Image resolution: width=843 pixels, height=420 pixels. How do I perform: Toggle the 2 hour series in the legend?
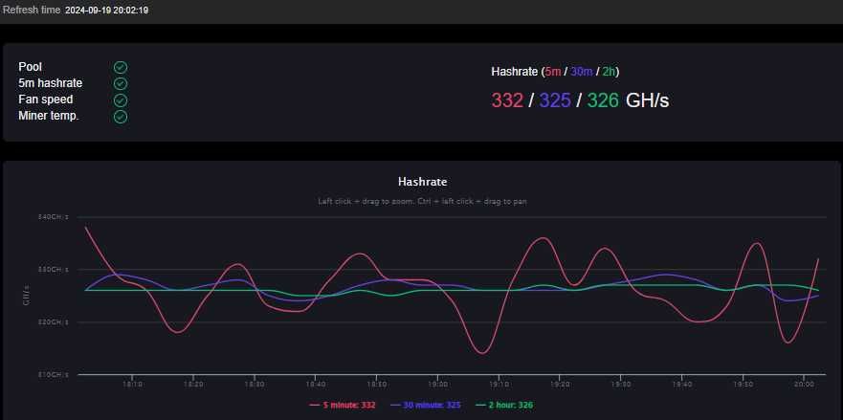pos(504,405)
